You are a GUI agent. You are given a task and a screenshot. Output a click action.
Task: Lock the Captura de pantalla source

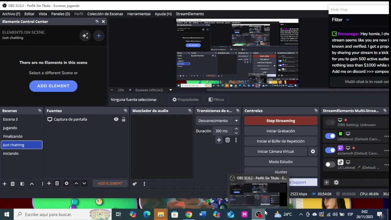pos(123,119)
